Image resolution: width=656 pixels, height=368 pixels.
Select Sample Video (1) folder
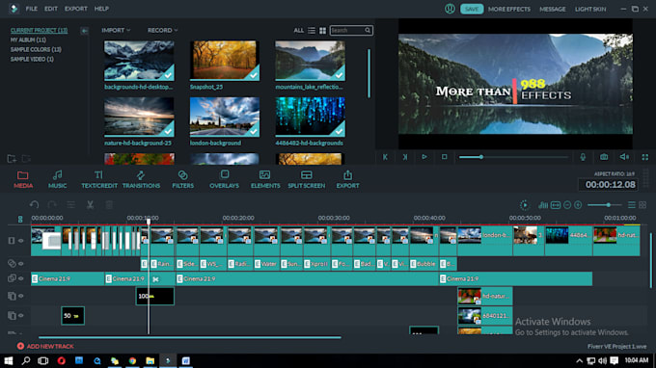(x=32, y=60)
